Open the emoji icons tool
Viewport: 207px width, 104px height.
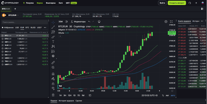[x=53, y=56]
